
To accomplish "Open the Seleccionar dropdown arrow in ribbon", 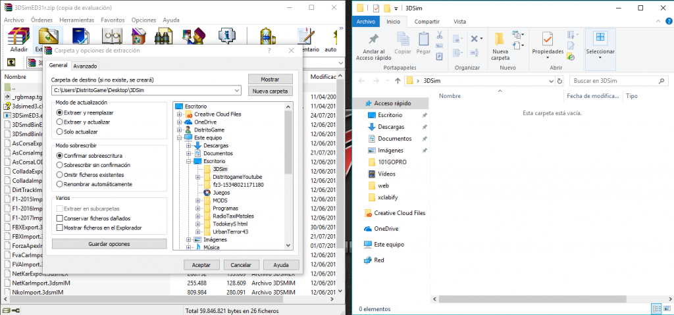I will click(x=600, y=58).
